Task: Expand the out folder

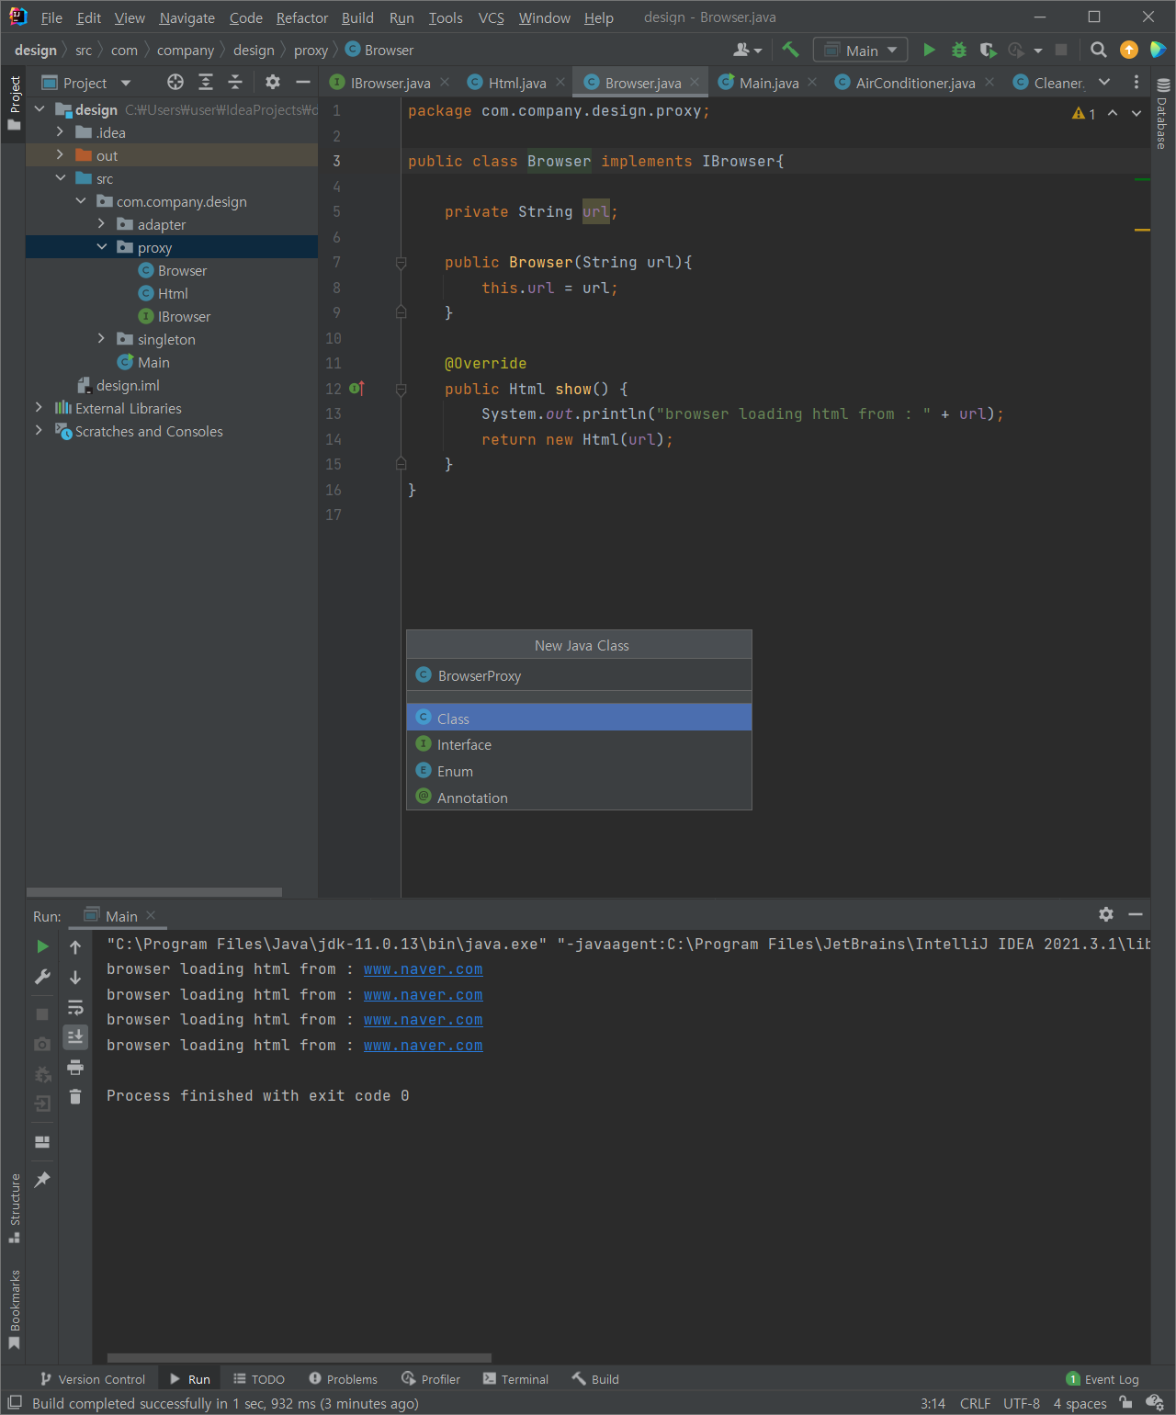Action: coord(60,155)
